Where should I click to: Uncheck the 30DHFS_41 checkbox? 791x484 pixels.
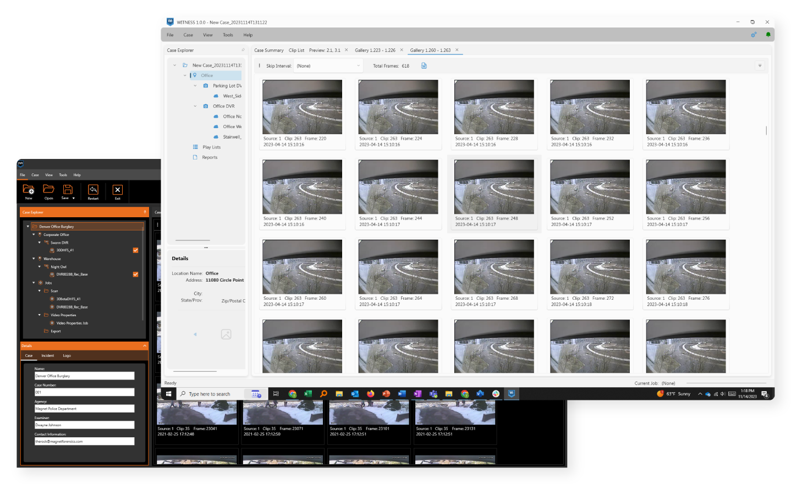[135, 250]
